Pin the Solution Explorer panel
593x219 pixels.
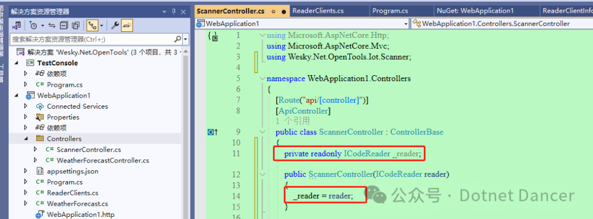[x=174, y=12]
